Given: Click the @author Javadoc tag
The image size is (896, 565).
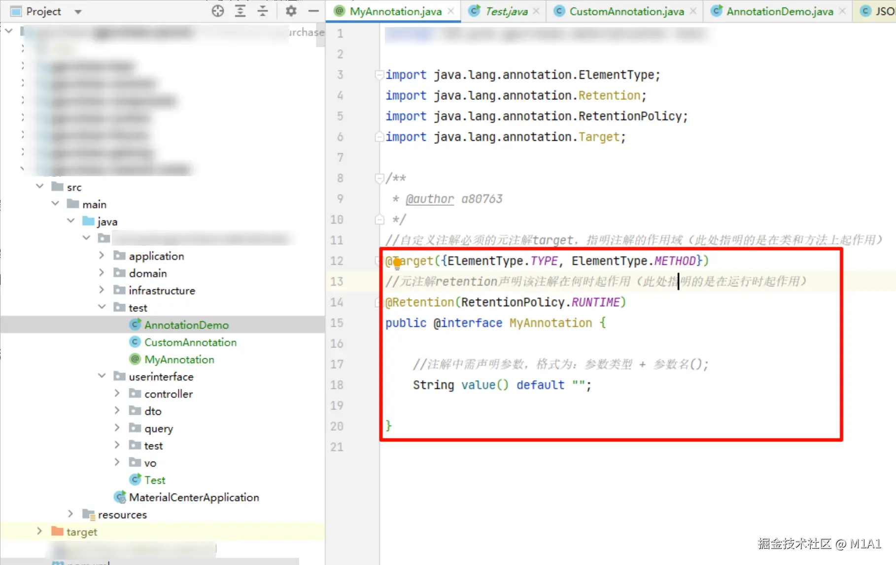Looking at the screenshot, I should click(429, 199).
